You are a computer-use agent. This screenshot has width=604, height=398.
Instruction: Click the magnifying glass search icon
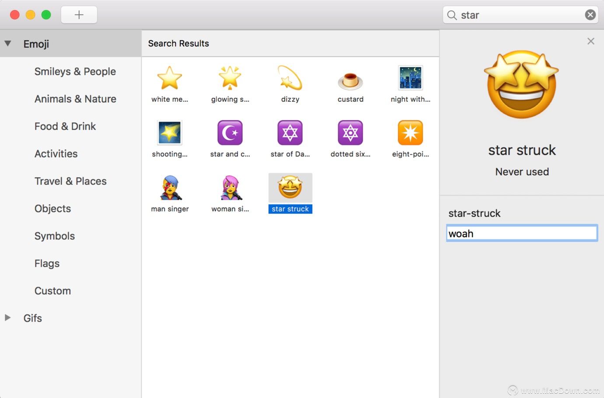452,15
